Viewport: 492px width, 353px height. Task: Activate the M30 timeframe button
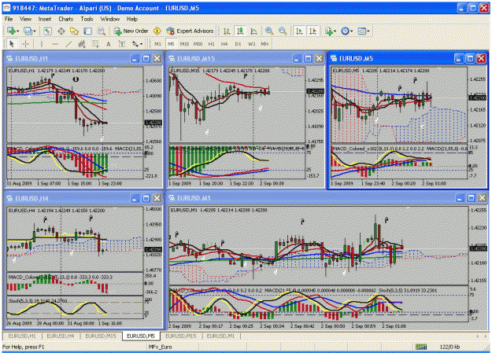point(198,44)
